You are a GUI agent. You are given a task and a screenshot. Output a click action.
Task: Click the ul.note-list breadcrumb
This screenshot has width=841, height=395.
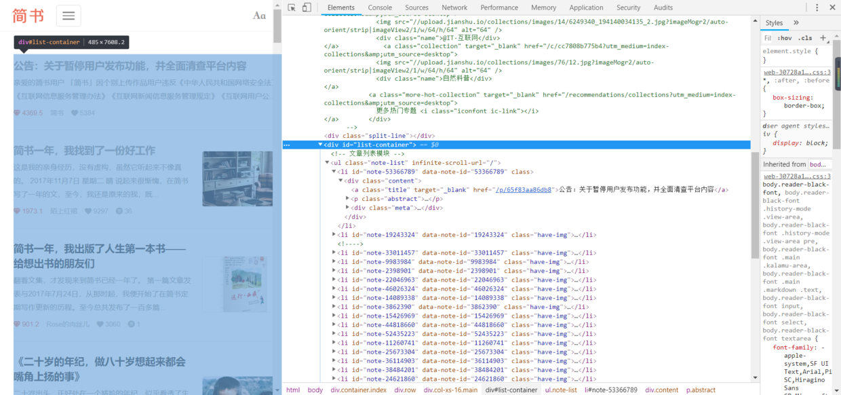click(x=561, y=390)
